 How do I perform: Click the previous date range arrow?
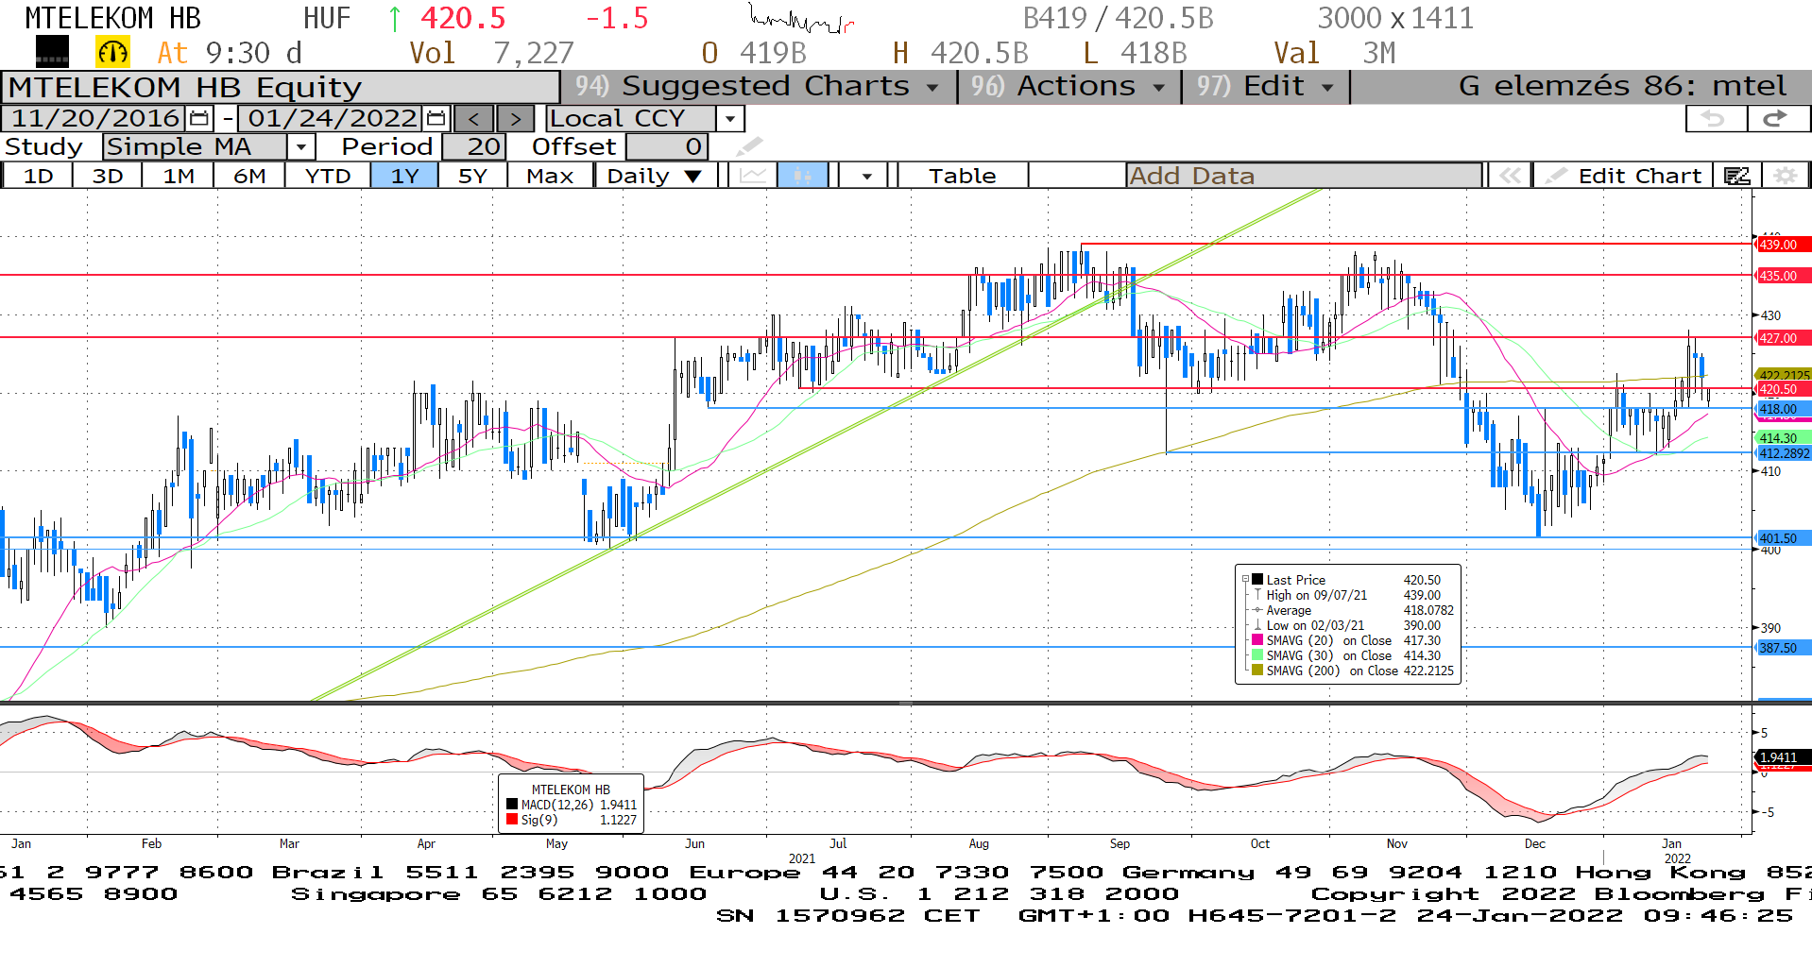pyautogui.click(x=473, y=119)
